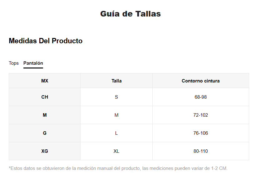Click the 72-102 waist measurement cell
Viewport: 256px width, 173px height.
click(x=201, y=115)
